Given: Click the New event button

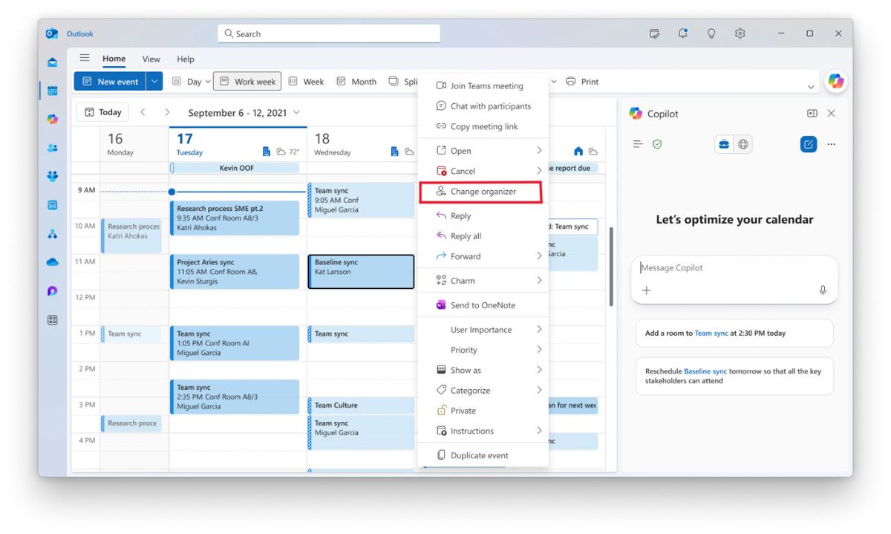Looking at the screenshot, I should (110, 82).
